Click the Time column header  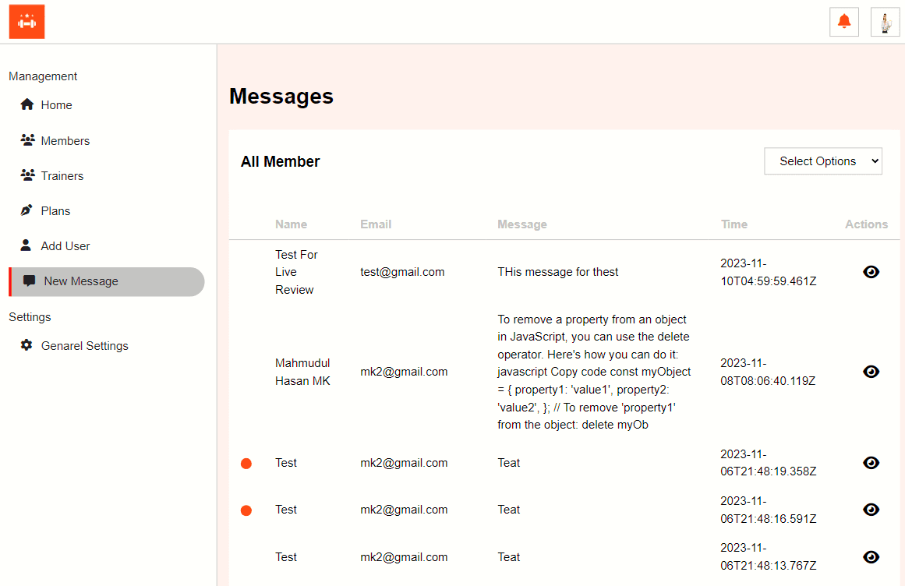point(734,224)
